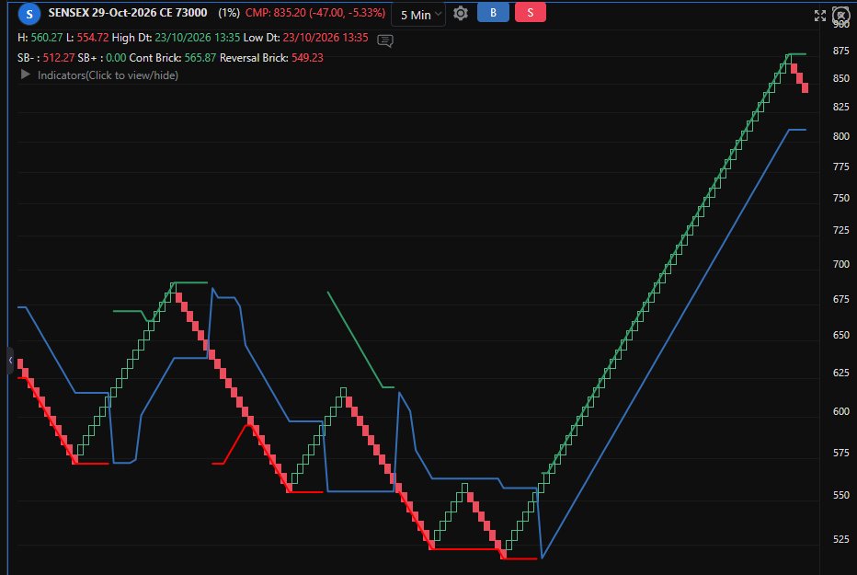Click the red S sell button
Viewport: 857px width, 575px height.
coord(531,13)
